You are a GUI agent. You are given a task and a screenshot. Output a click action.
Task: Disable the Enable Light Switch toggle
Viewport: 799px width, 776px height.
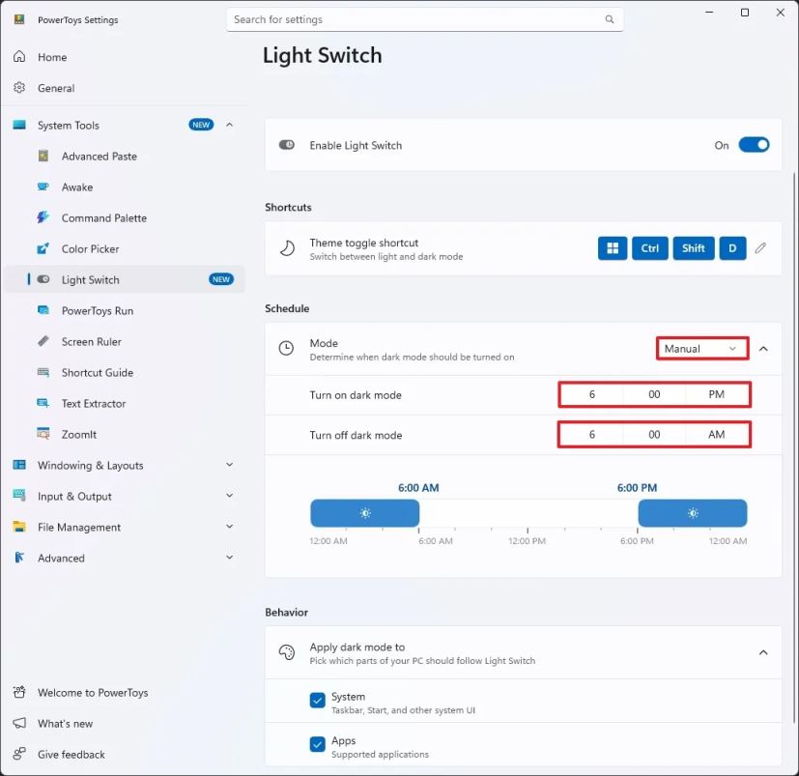tap(753, 144)
